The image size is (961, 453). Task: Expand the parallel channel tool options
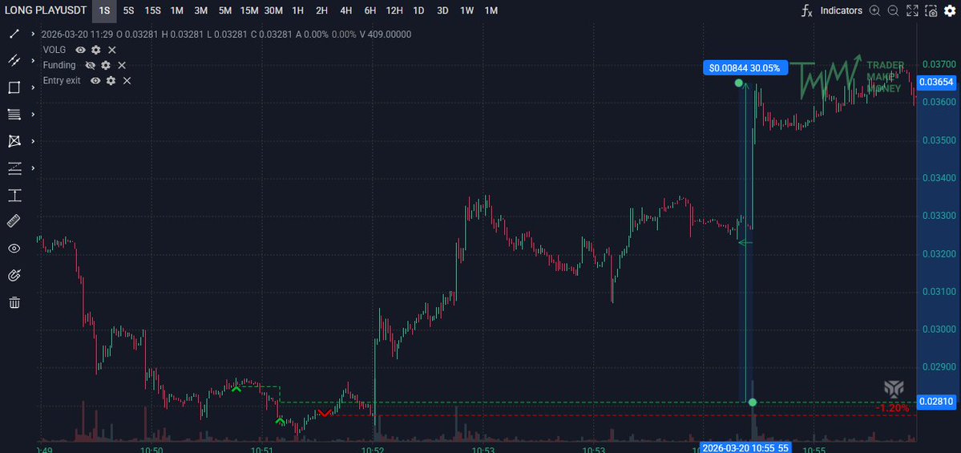[x=33, y=60]
